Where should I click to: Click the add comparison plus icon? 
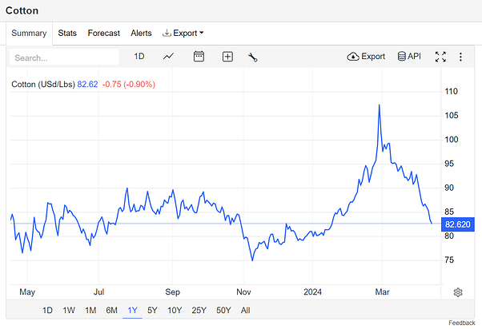pyautogui.click(x=227, y=57)
